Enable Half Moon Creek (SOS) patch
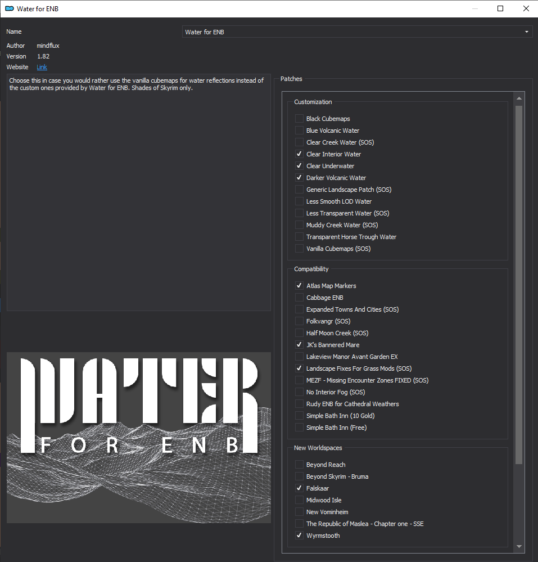This screenshot has height=562, width=538. pos(299,333)
